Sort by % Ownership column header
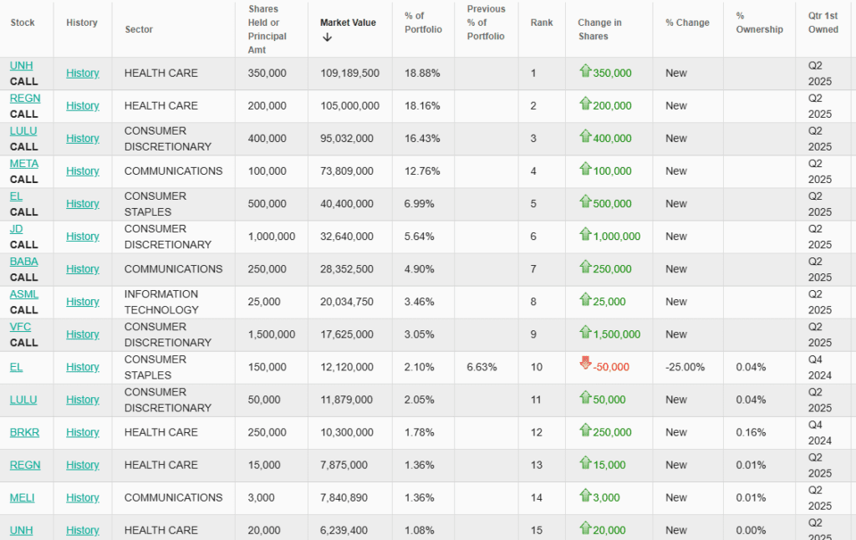 click(759, 23)
